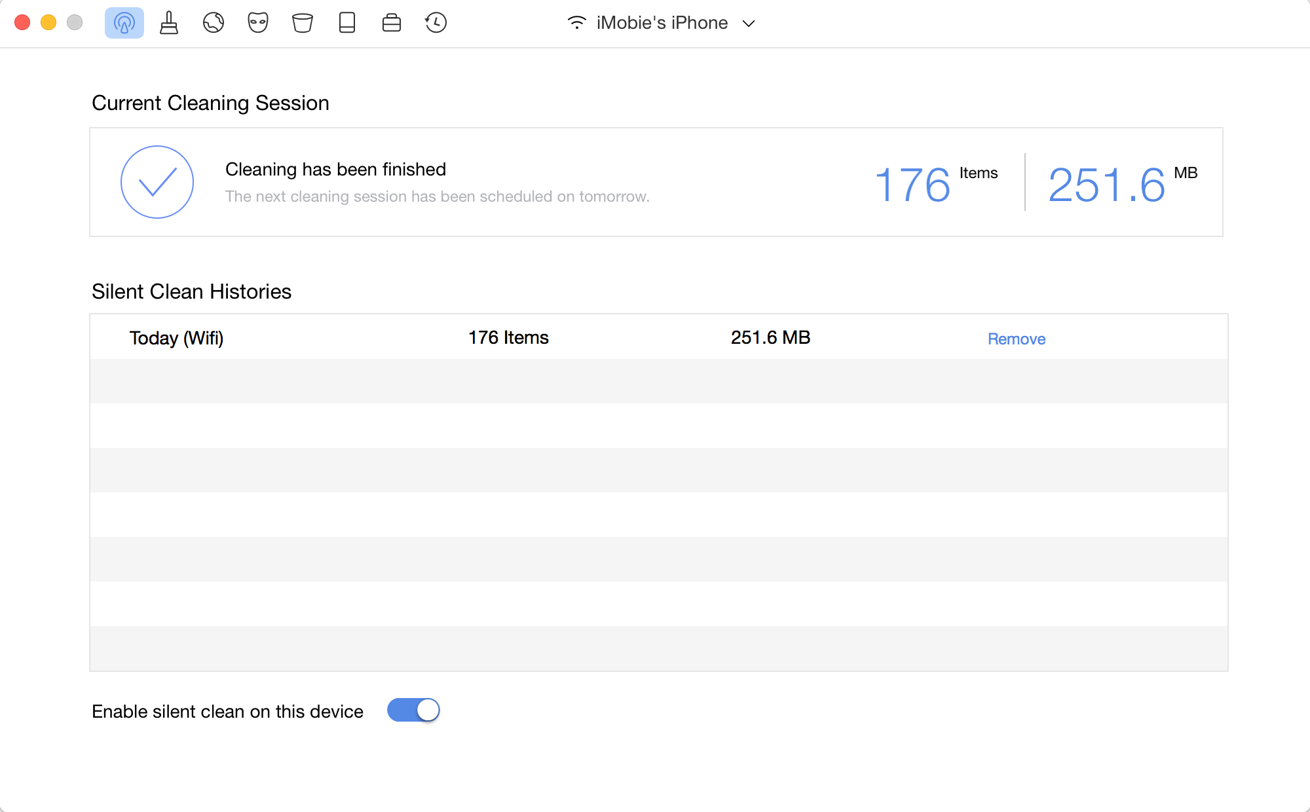Click the 251.6 MB history cell
1310x812 pixels.
tap(770, 338)
